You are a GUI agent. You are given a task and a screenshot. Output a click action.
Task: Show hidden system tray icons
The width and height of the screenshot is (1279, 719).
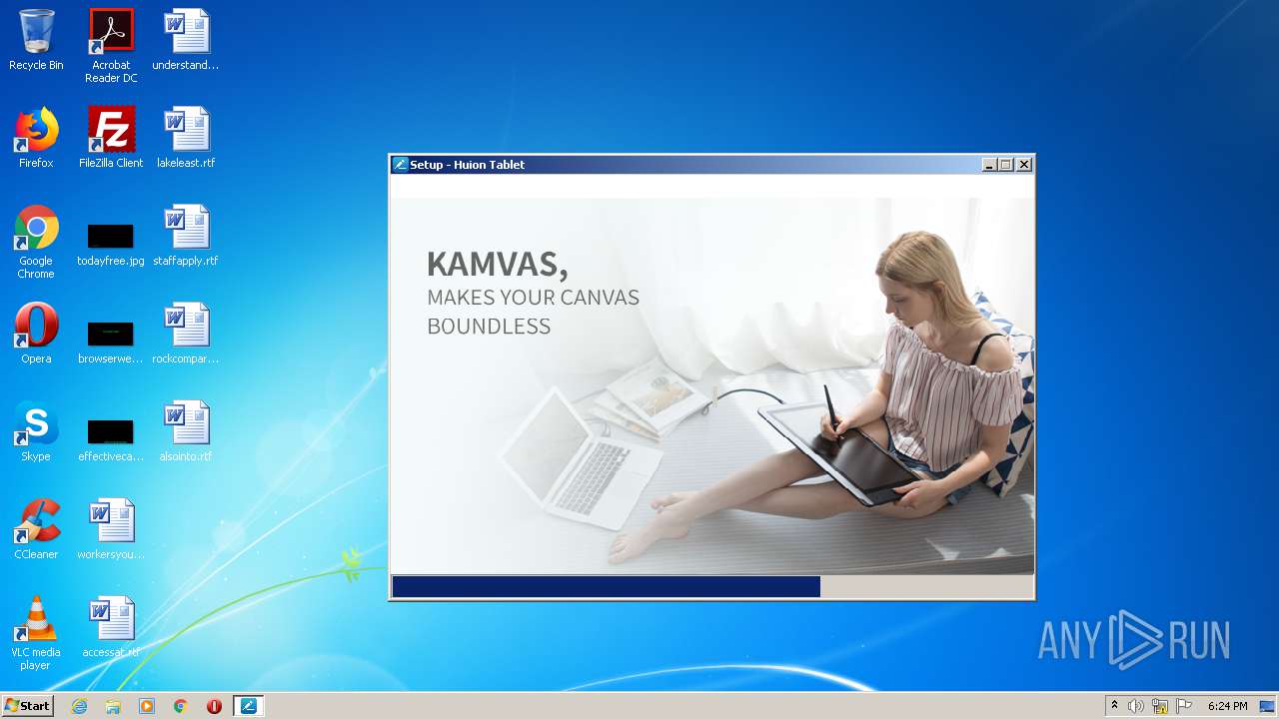tap(1114, 706)
